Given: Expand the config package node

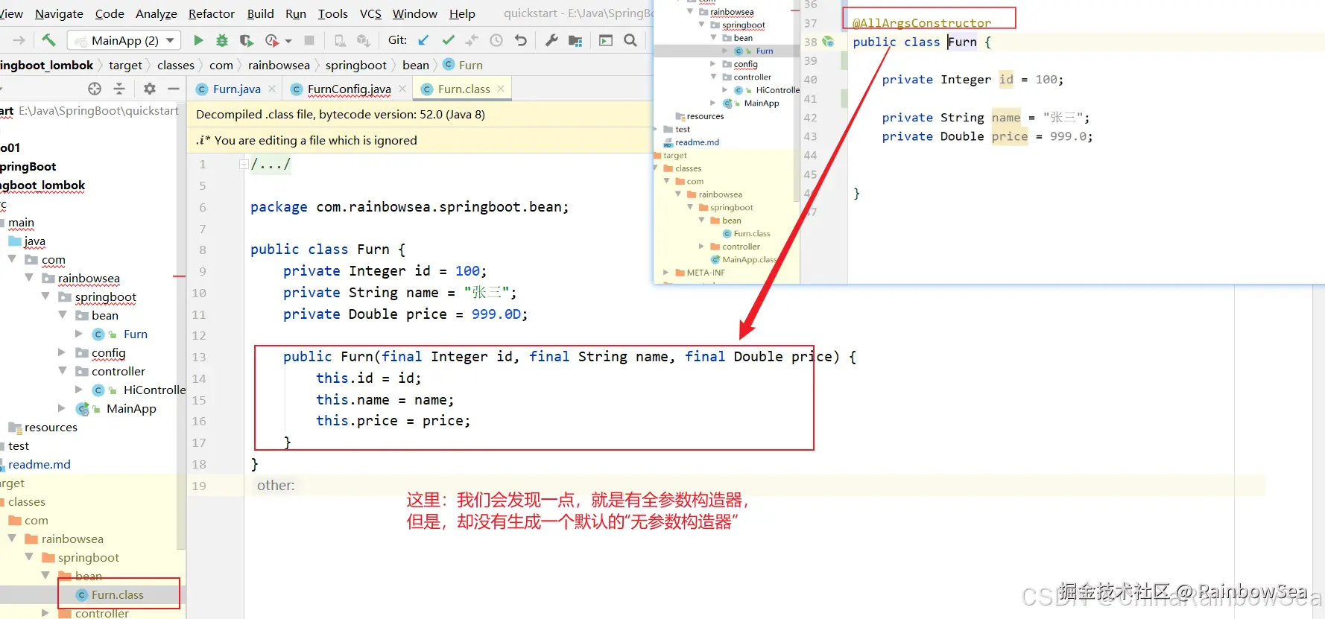Looking at the screenshot, I should pyautogui.click(x=62, y=352).
